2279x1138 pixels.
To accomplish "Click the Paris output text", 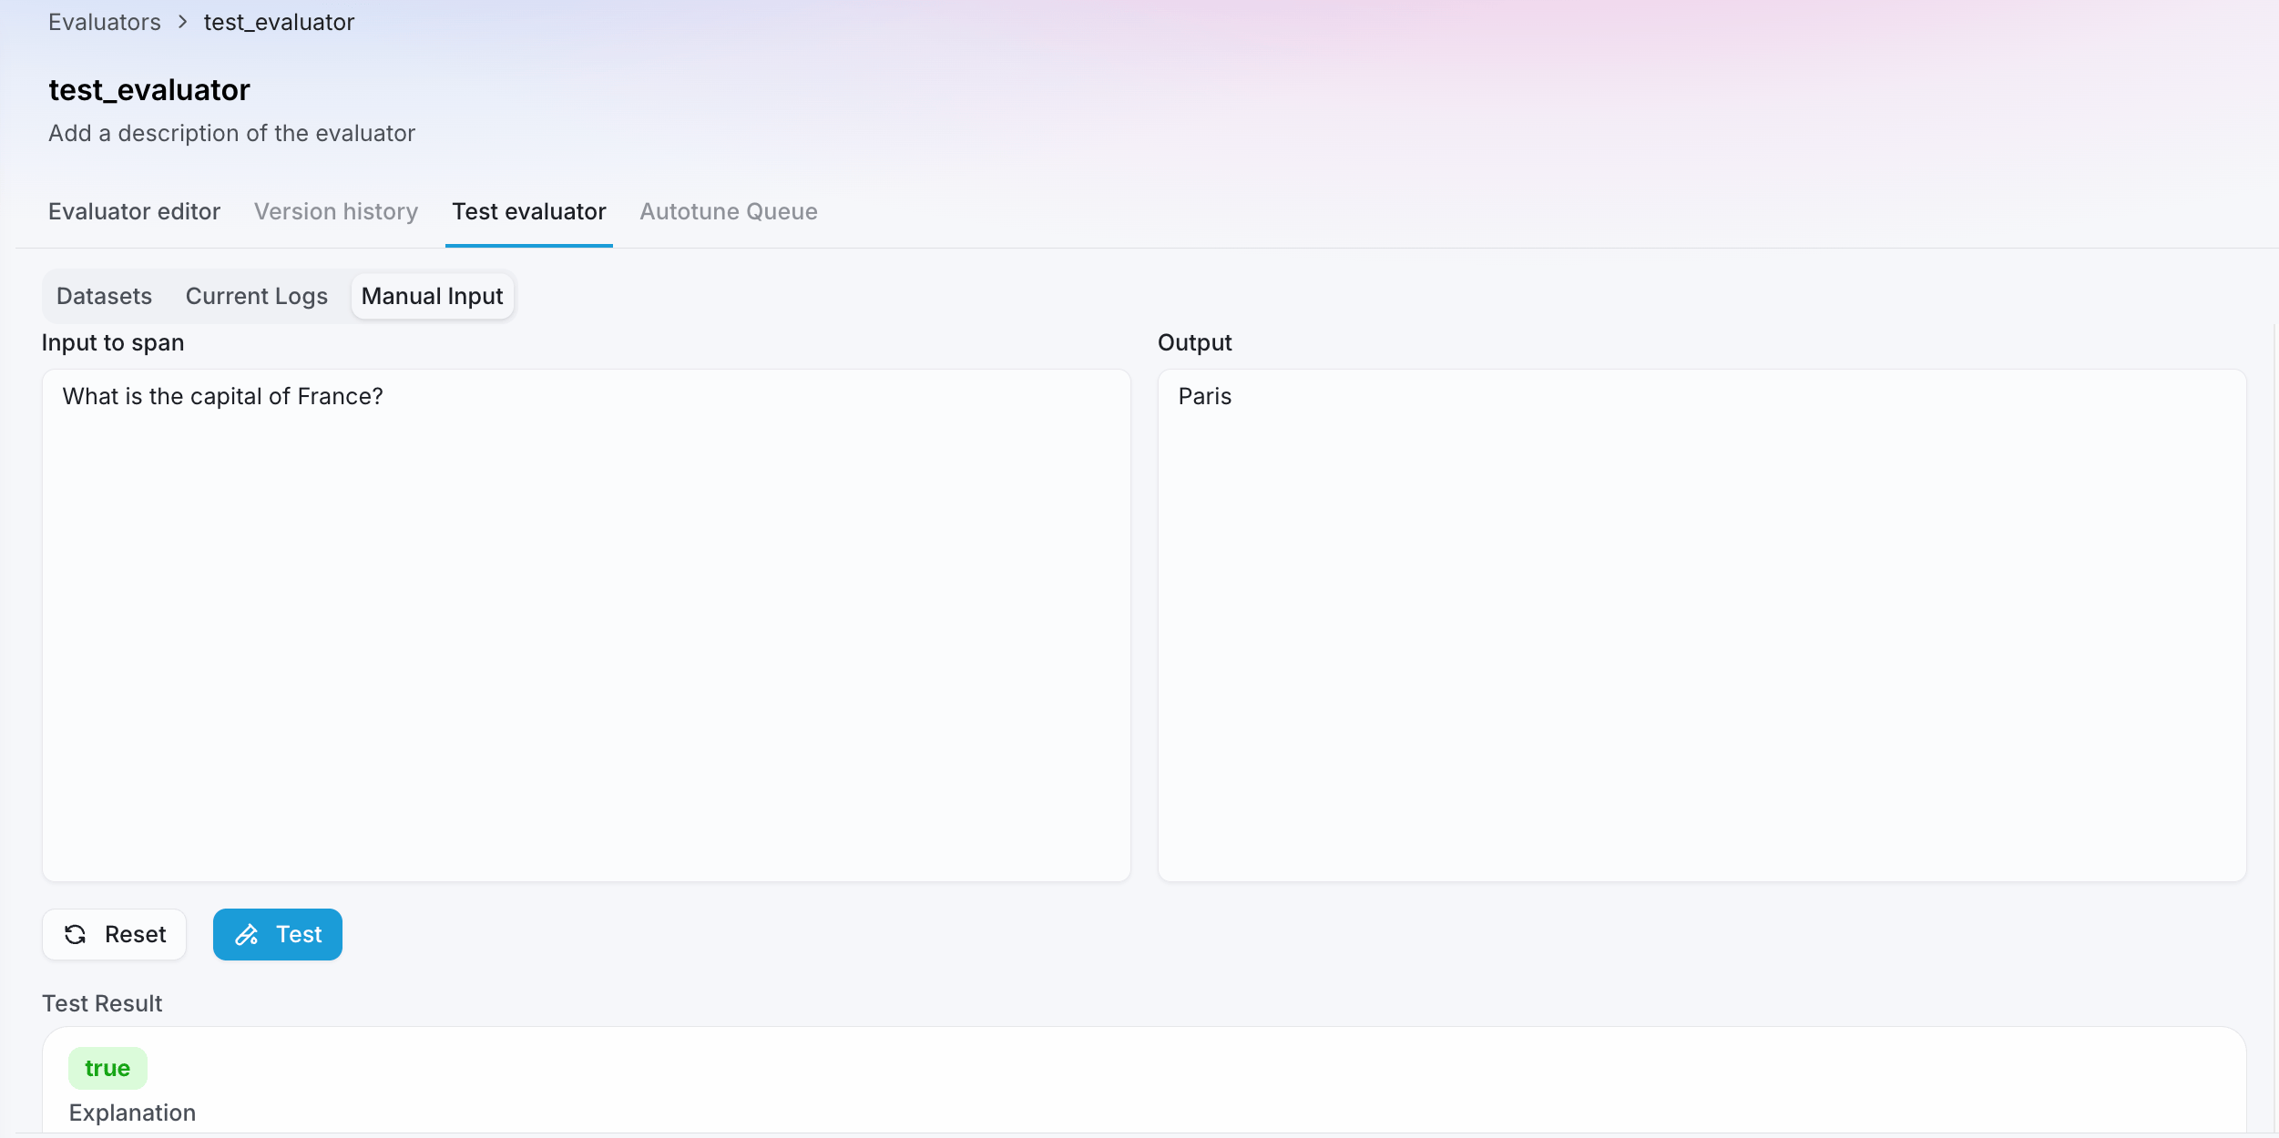I will [x=1205, y=396].
